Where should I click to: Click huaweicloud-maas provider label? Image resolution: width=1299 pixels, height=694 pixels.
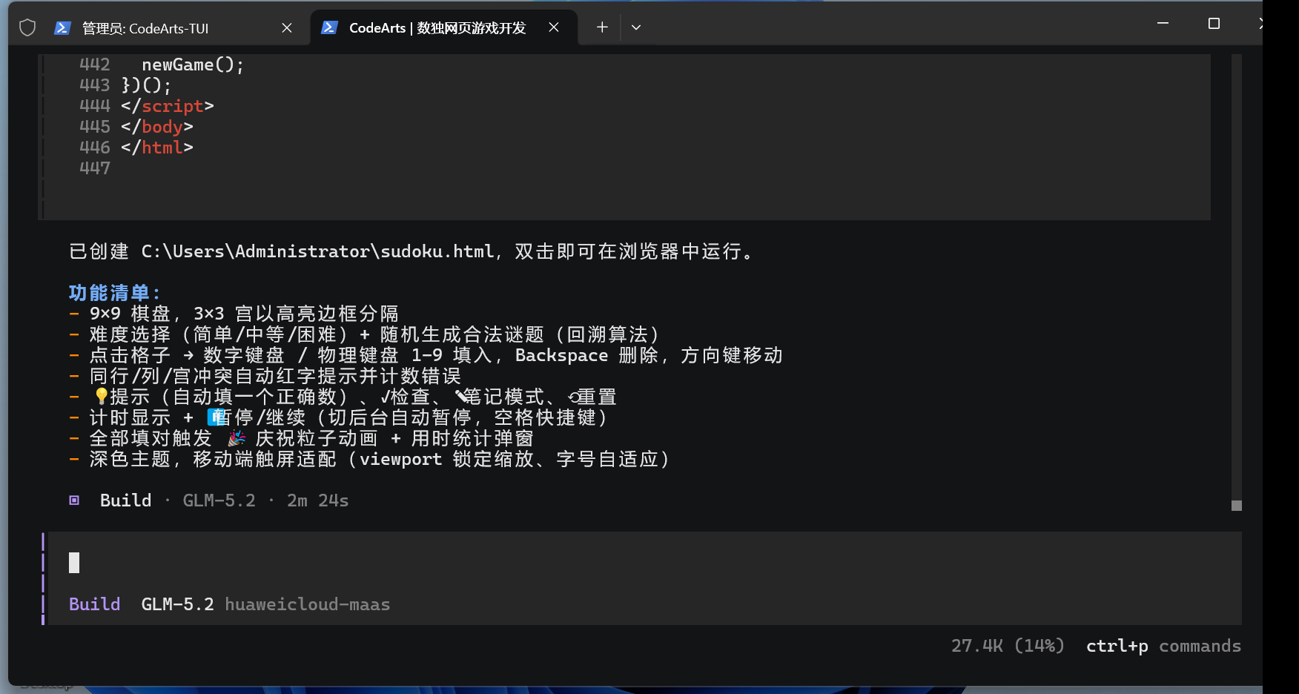(x=308, y=604)
